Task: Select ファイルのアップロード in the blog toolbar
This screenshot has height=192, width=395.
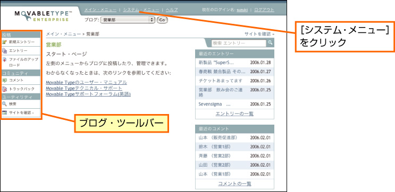Action: (24, 62)
